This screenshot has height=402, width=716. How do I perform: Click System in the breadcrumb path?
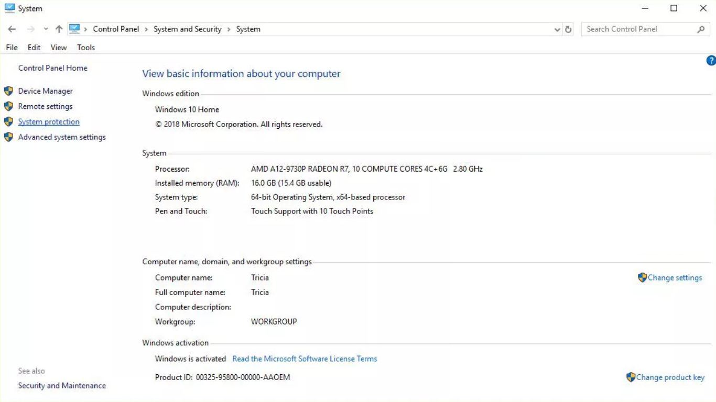pos(248,29)
